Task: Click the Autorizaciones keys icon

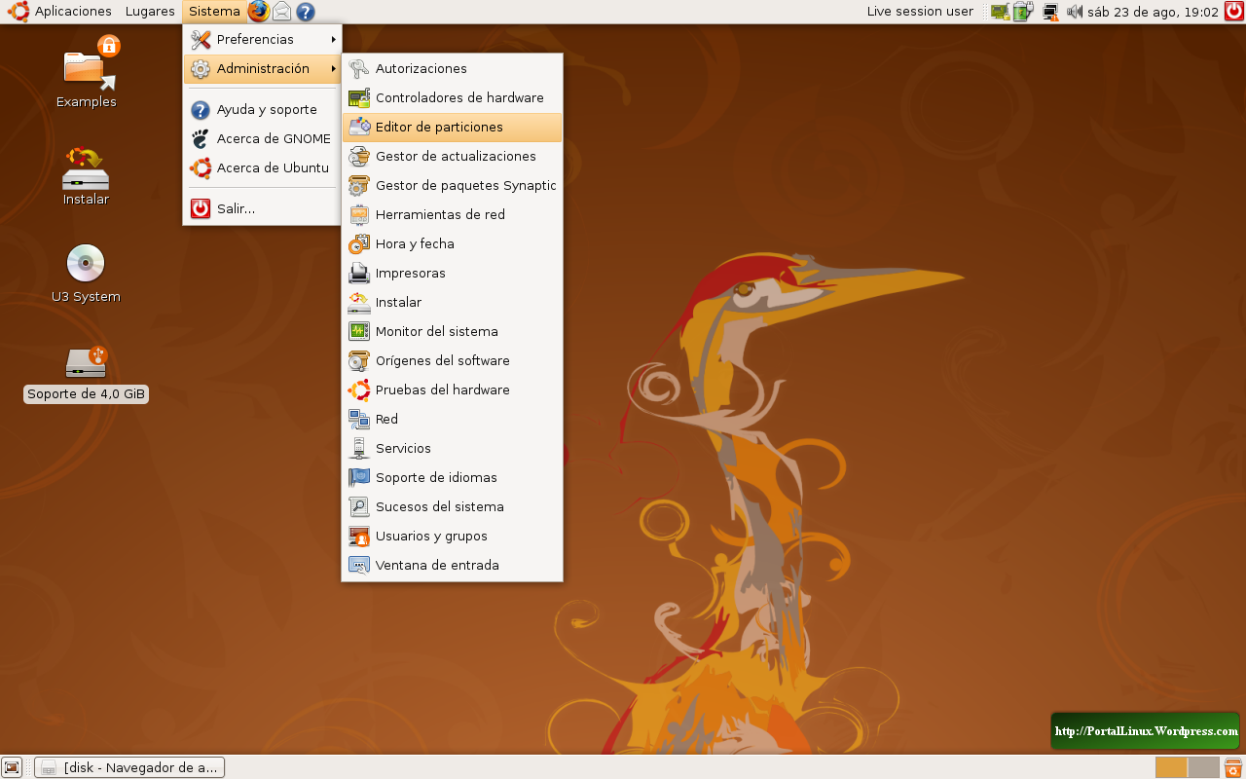Action: tap(359, 69)
